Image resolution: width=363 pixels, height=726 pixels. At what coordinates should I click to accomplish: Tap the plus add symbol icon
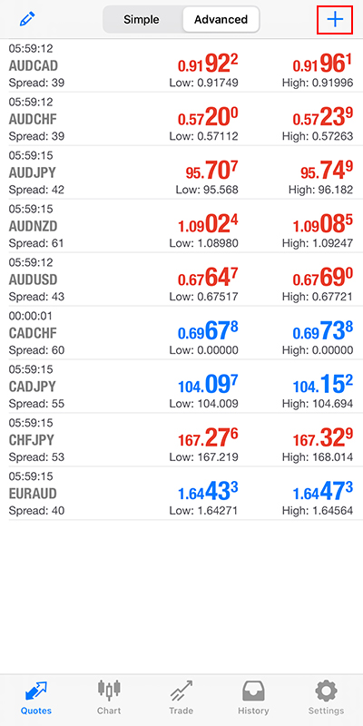335,19
